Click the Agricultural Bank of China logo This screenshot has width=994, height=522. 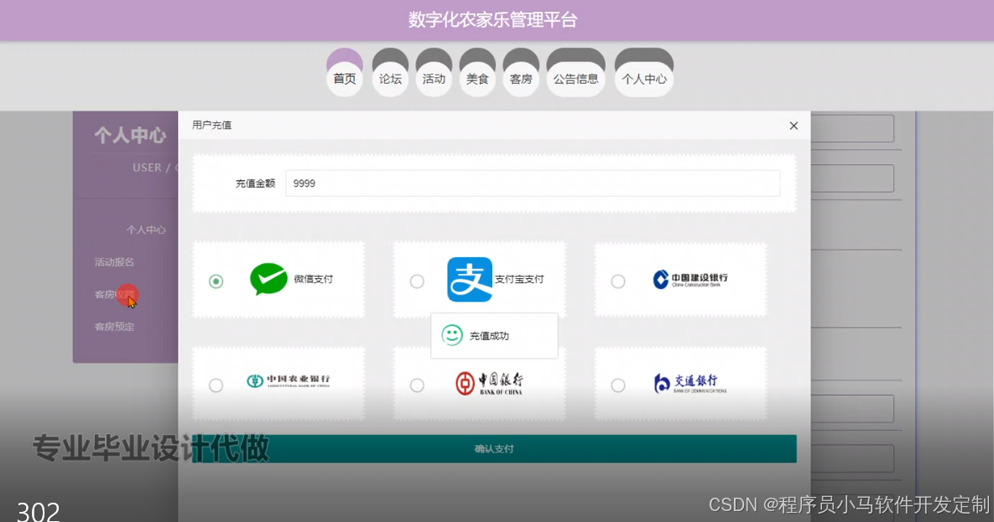[x=289, y=380]
